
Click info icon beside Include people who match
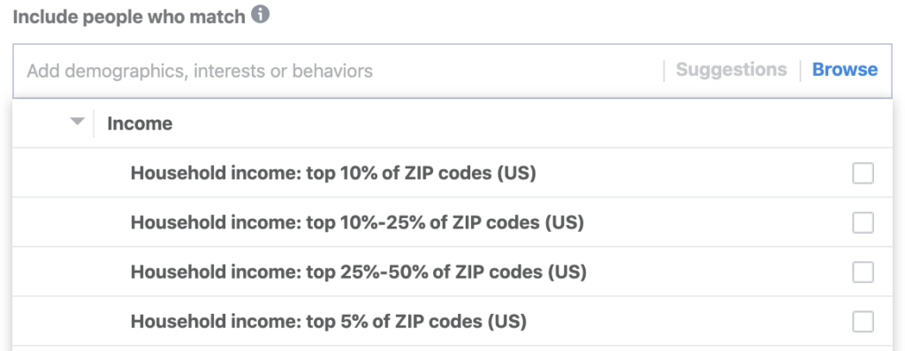[261, 15]
